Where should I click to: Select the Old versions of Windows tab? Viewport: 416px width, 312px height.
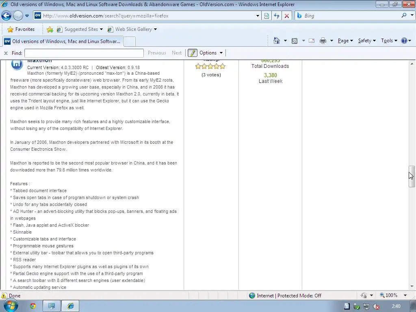point(63,41)
